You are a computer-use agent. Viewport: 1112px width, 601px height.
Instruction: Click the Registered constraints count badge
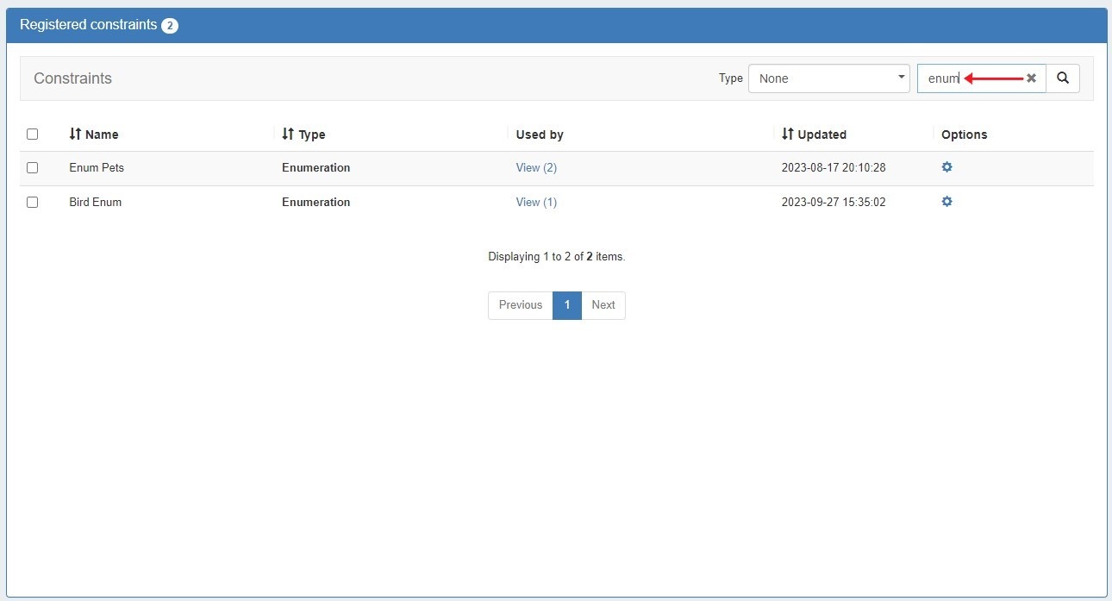pyautogui.click(x=170, y=26)
